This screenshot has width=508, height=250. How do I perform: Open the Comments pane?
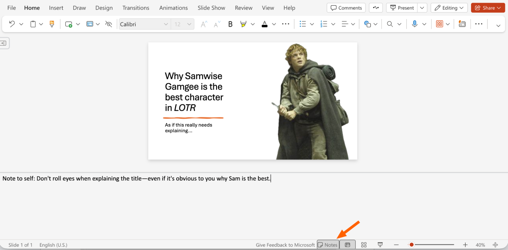[x=346, y=8]
